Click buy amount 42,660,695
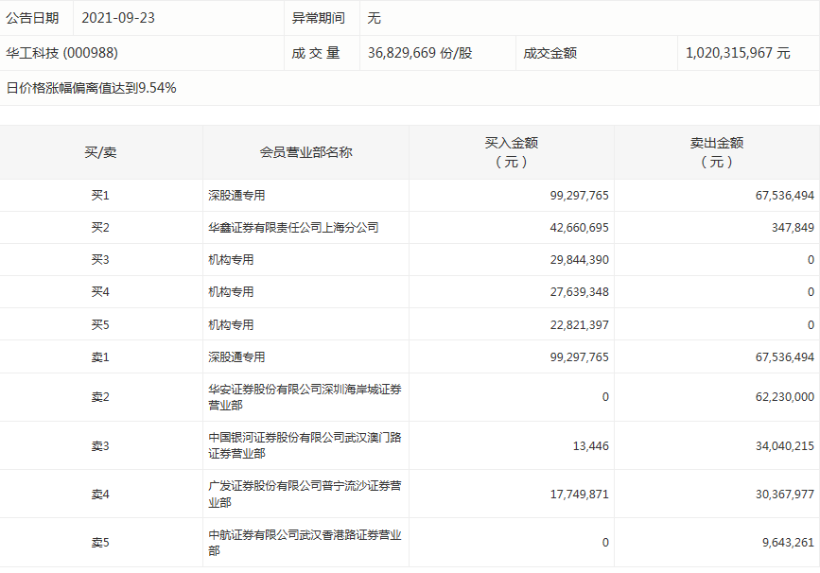 [580, 228]
